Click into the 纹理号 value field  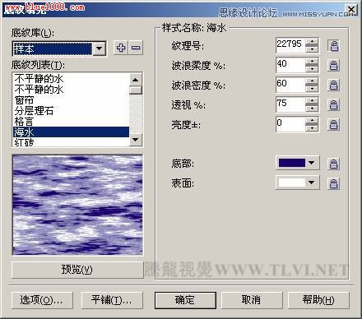click(x=290, y=45)
